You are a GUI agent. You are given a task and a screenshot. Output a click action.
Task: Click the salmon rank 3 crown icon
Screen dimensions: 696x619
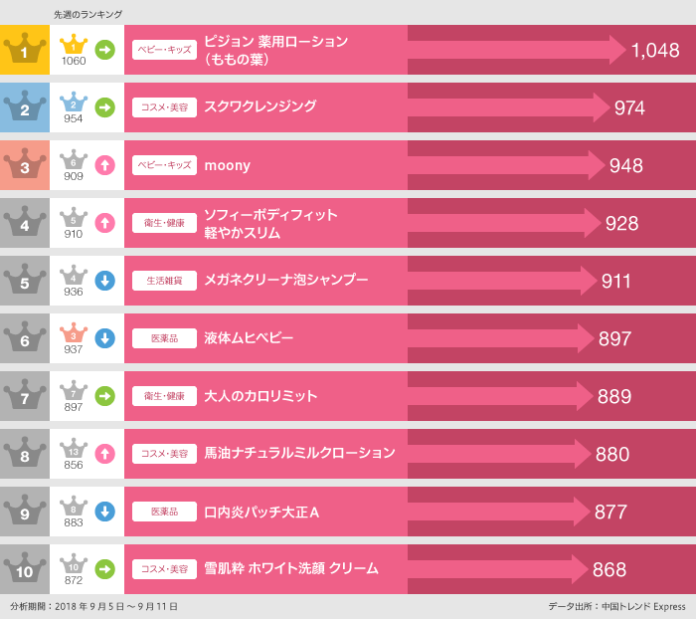(x=25, y=165)
